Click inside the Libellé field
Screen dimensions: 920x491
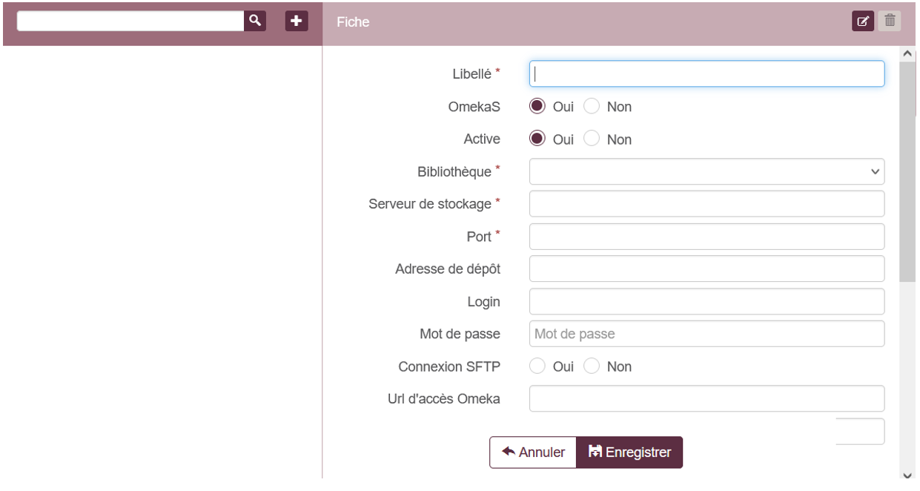point(706,74)
